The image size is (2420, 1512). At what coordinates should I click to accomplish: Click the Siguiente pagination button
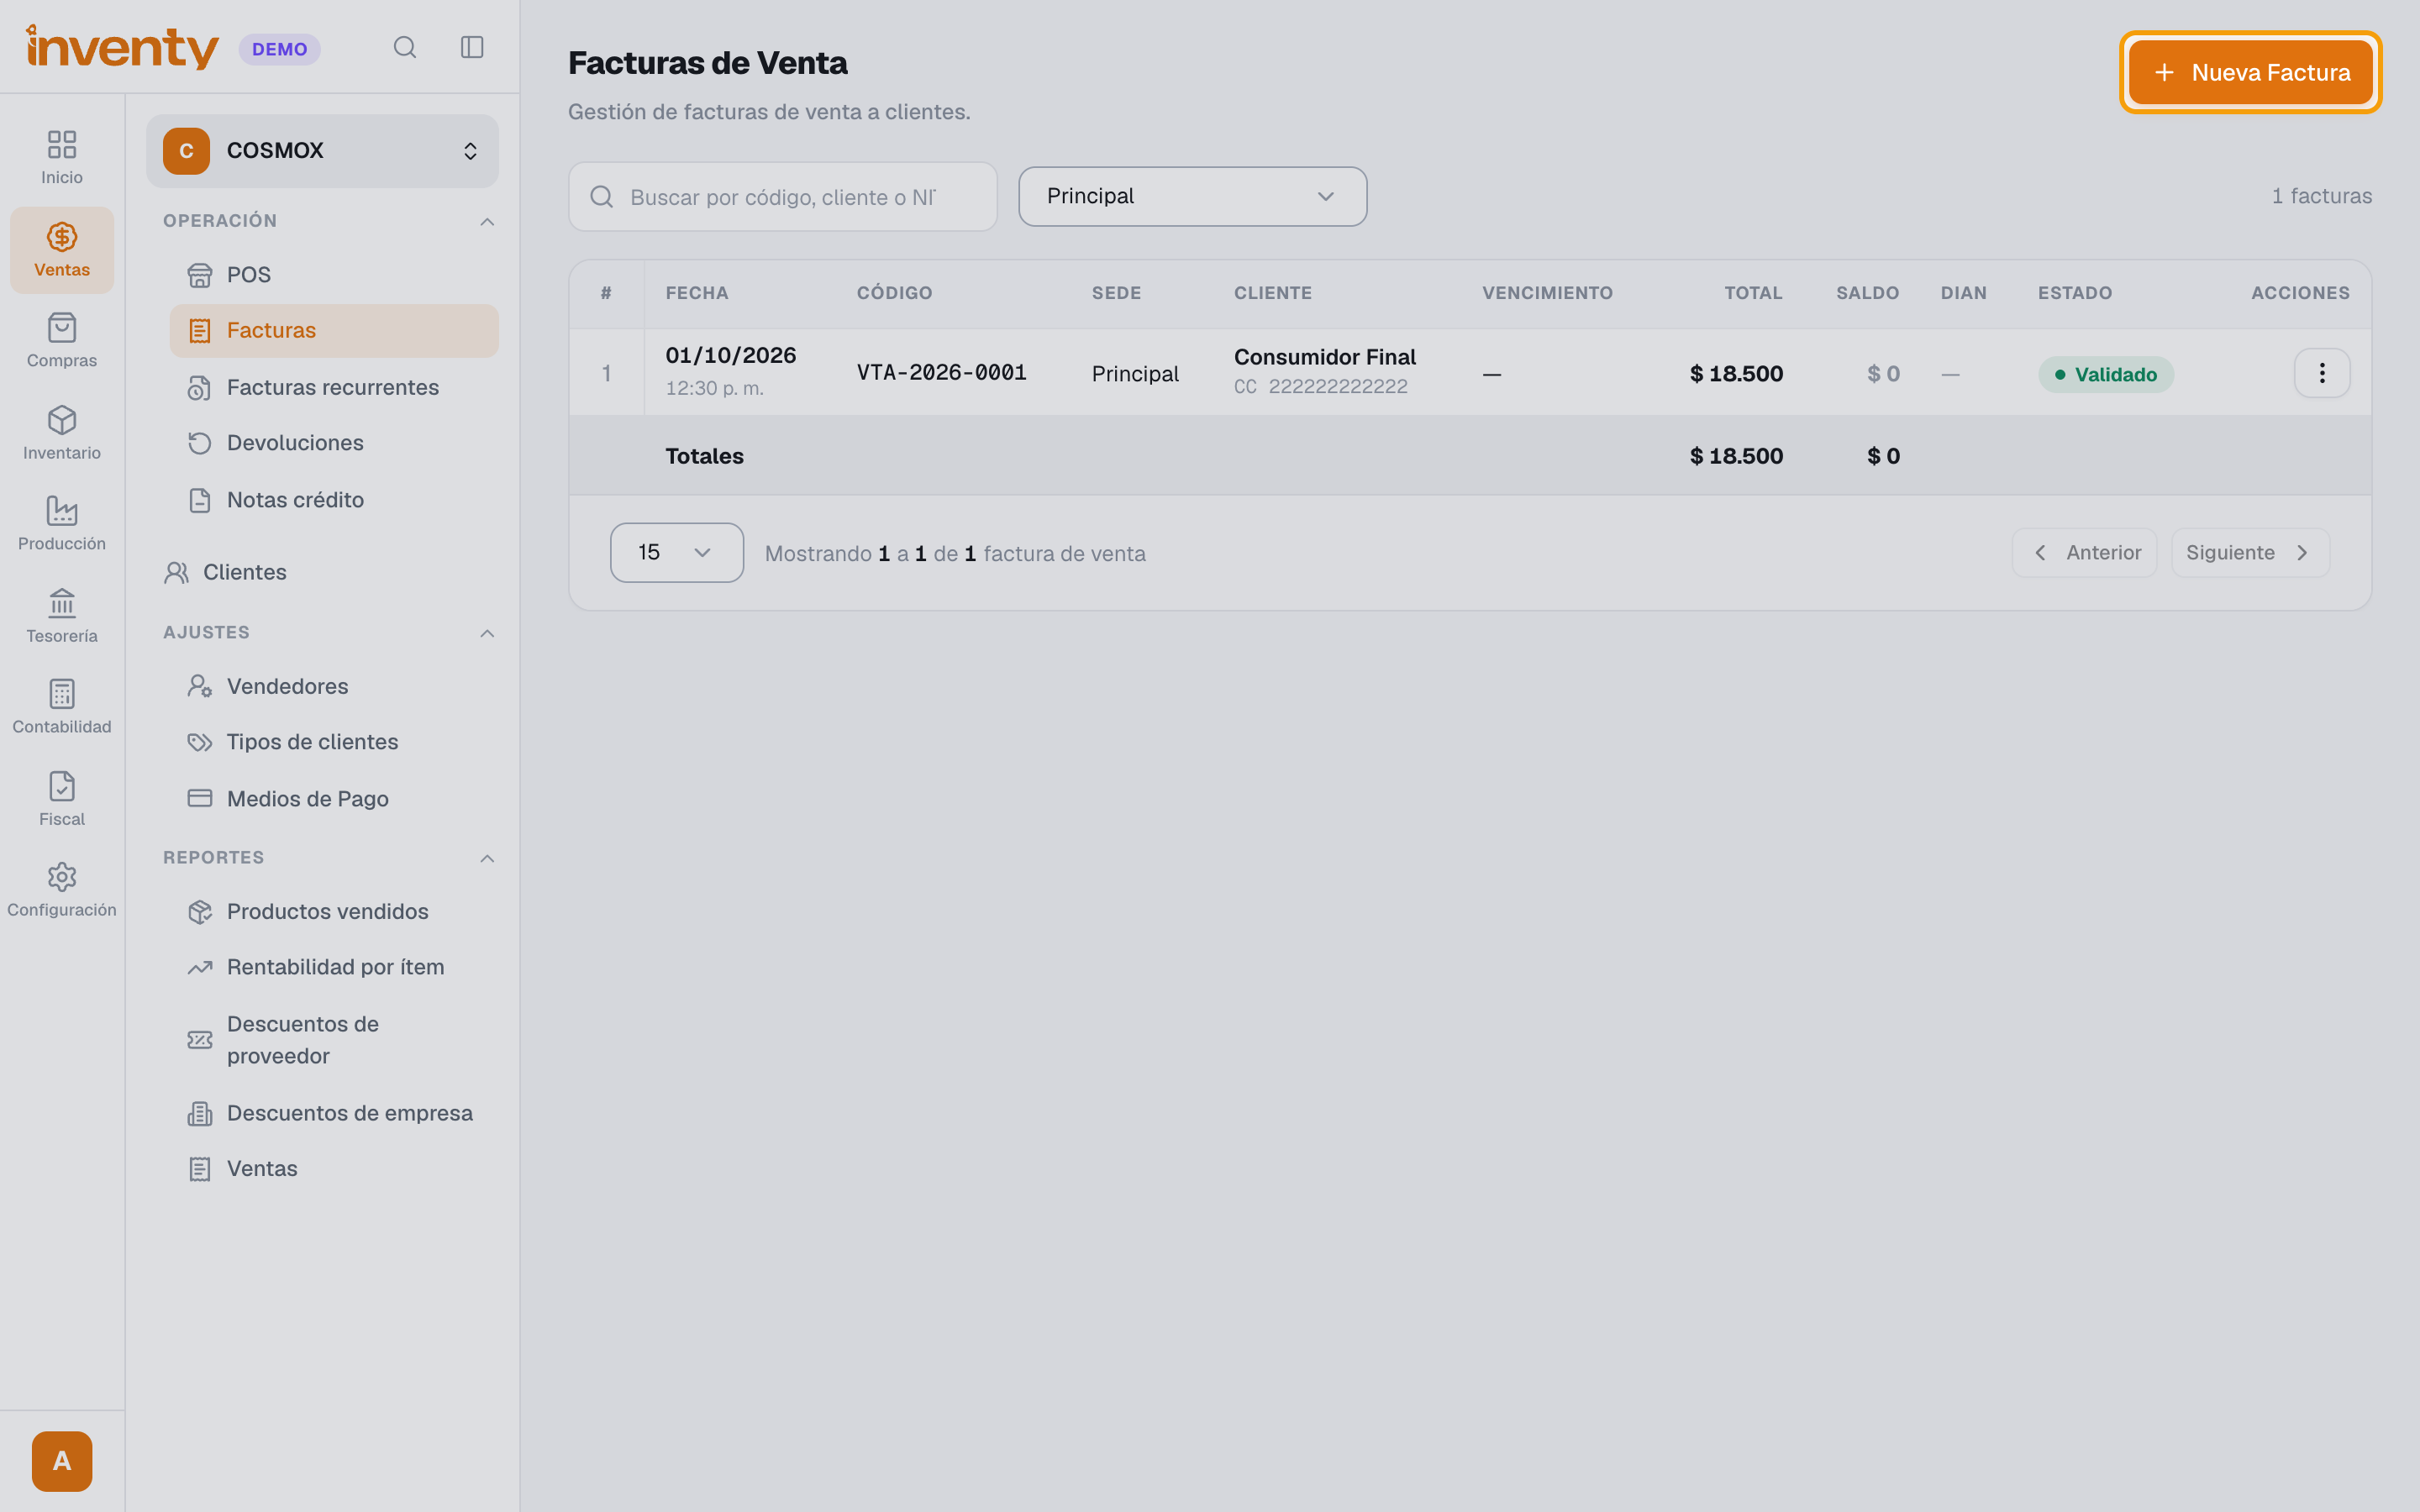(2250, 553)
